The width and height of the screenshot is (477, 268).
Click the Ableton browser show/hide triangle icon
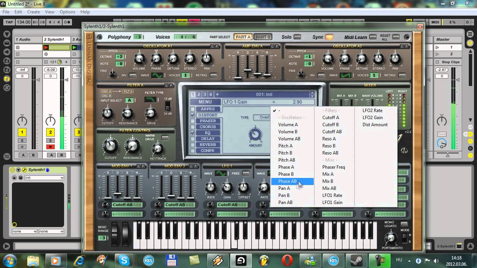7,34
